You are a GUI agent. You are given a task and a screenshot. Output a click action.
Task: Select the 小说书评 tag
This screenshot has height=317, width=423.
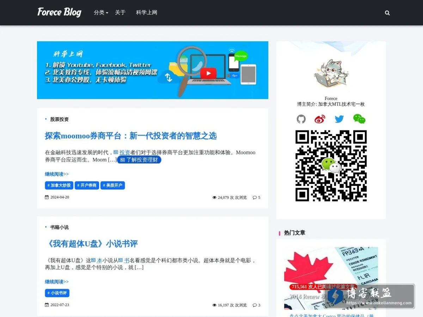(57, 293)
